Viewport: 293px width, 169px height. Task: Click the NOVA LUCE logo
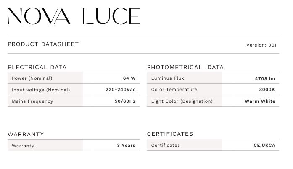coord(74,16)
